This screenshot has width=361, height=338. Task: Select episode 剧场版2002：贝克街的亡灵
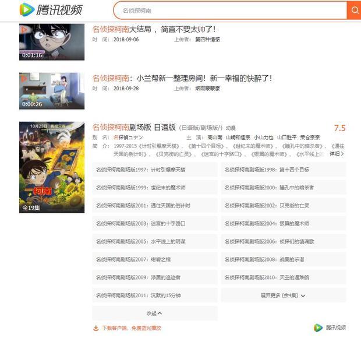[284, 206]
